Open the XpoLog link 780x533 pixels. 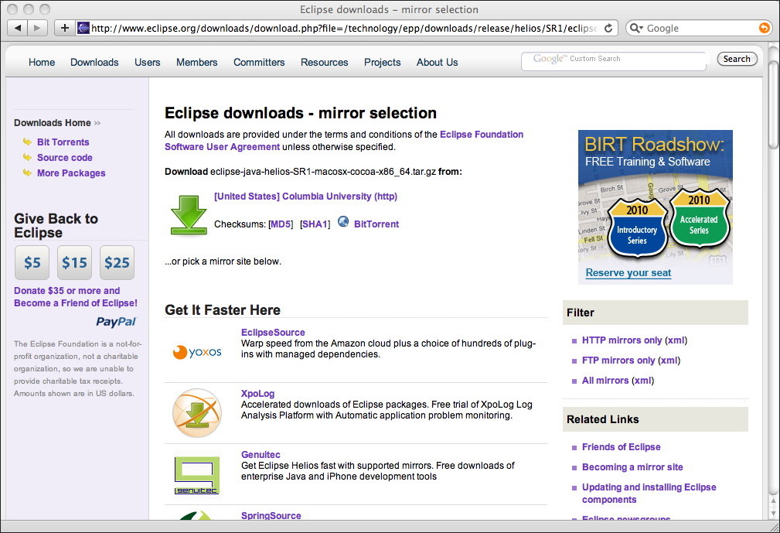[257, 394]
